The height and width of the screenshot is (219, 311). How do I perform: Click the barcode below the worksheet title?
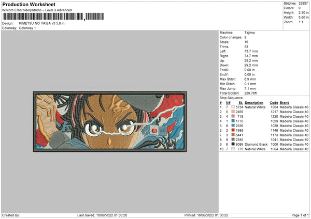[x=53, y=17]
